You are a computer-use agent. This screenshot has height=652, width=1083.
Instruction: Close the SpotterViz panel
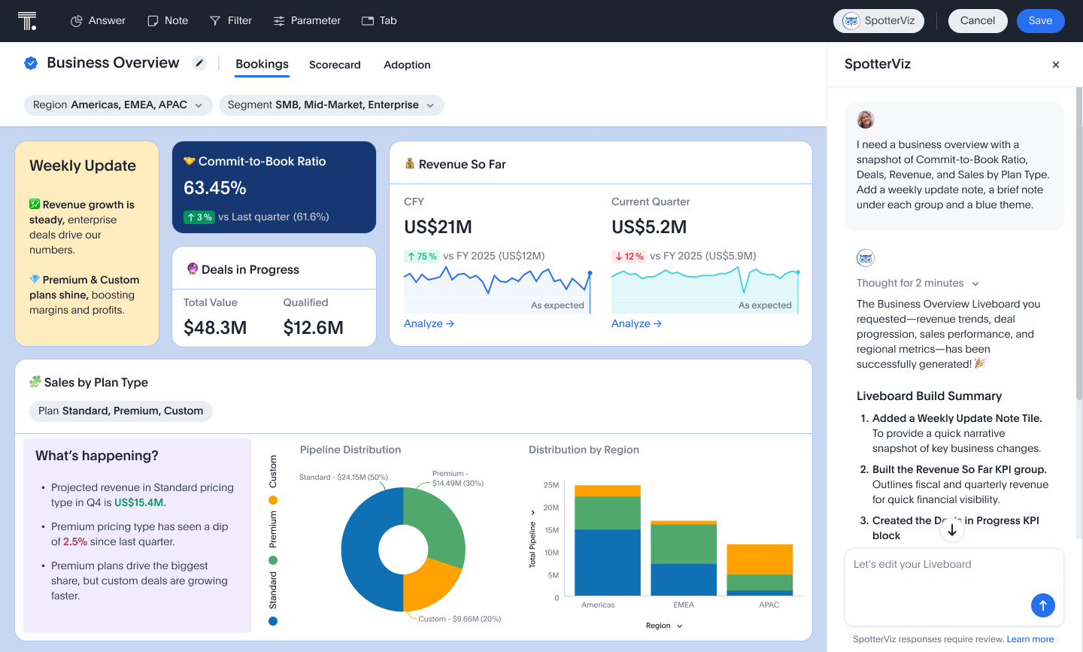[1056, 65]
